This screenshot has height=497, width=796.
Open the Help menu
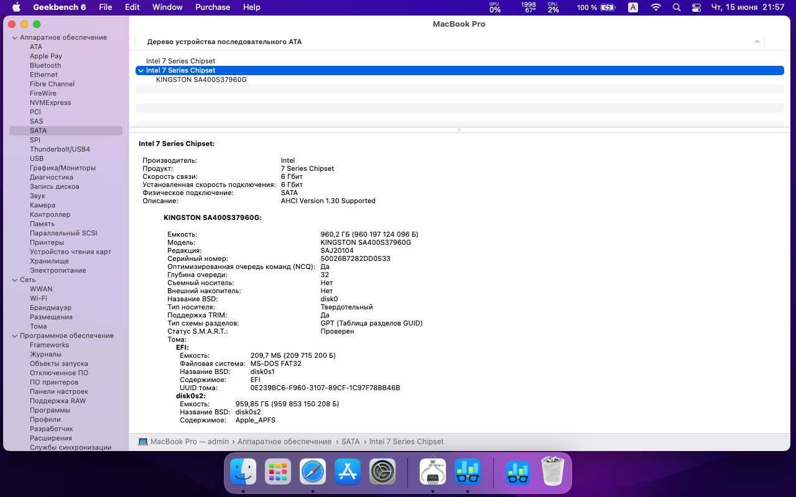click(252, 7)
